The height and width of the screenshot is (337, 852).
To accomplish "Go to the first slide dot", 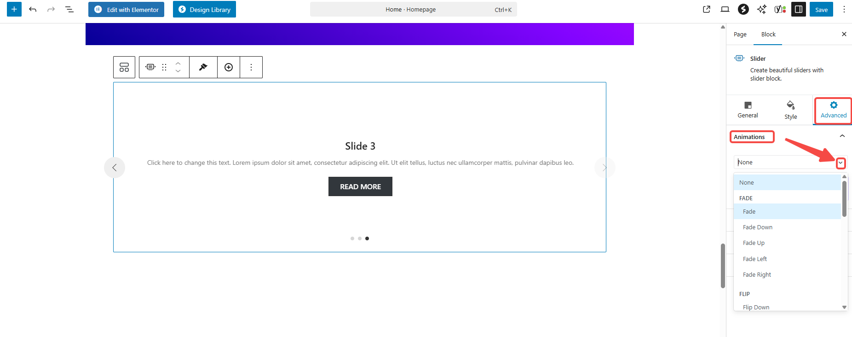I will point(352,238).
